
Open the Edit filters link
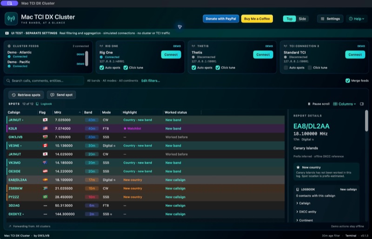tap(151, 81)
